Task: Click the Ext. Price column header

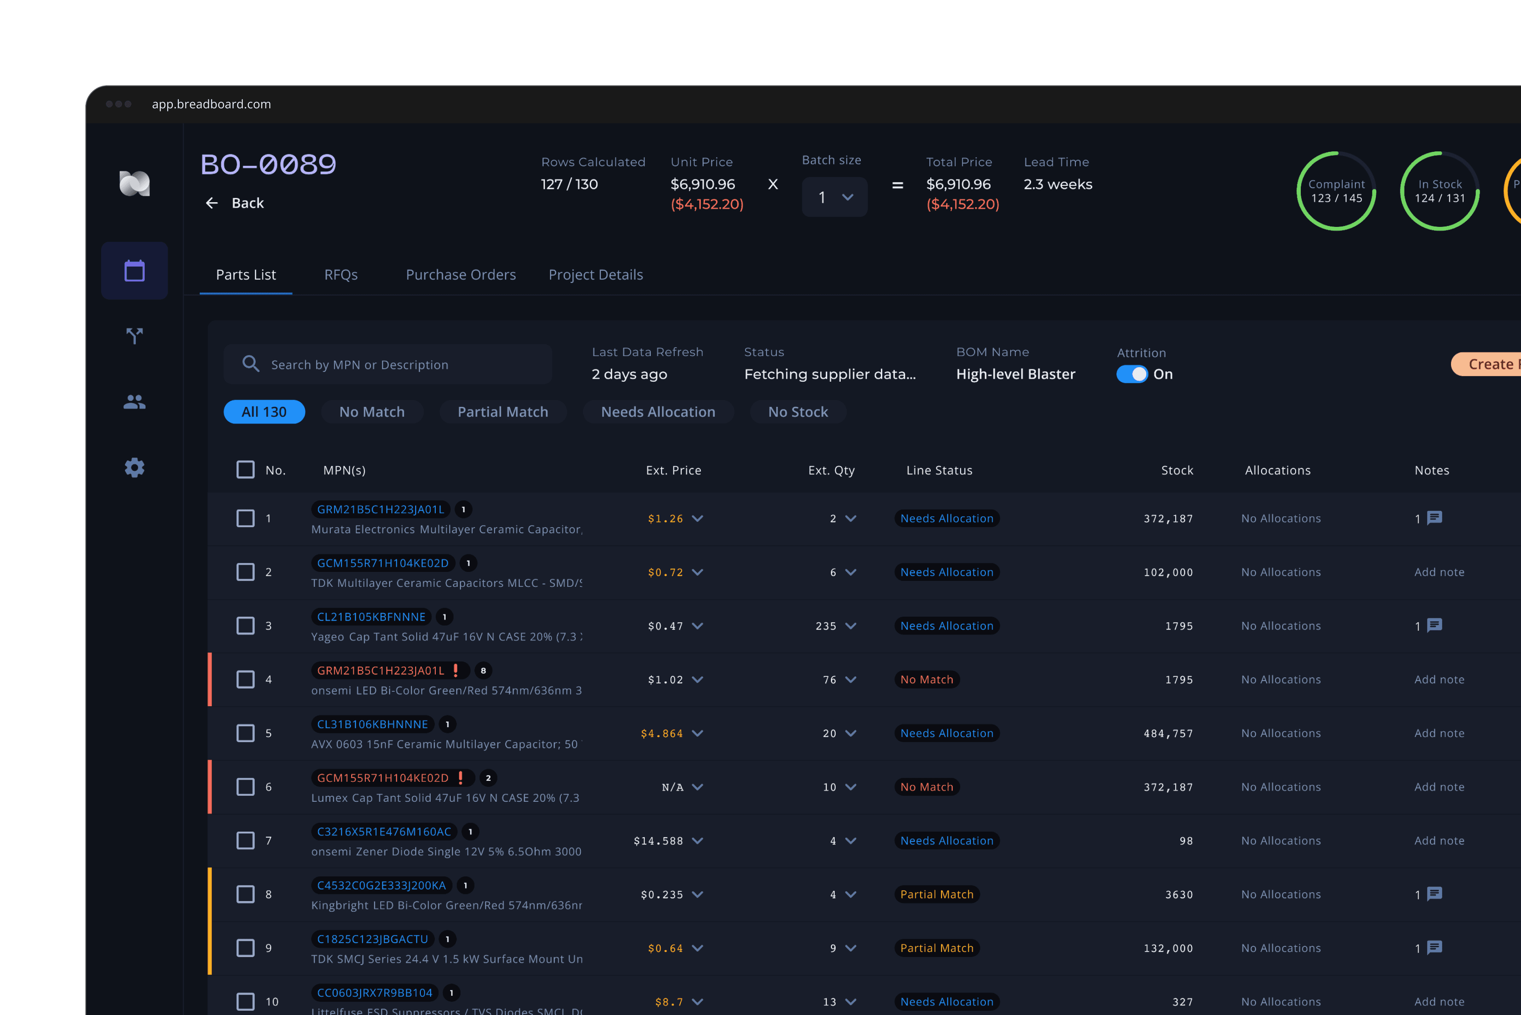Action: click(x=673, y=470)
